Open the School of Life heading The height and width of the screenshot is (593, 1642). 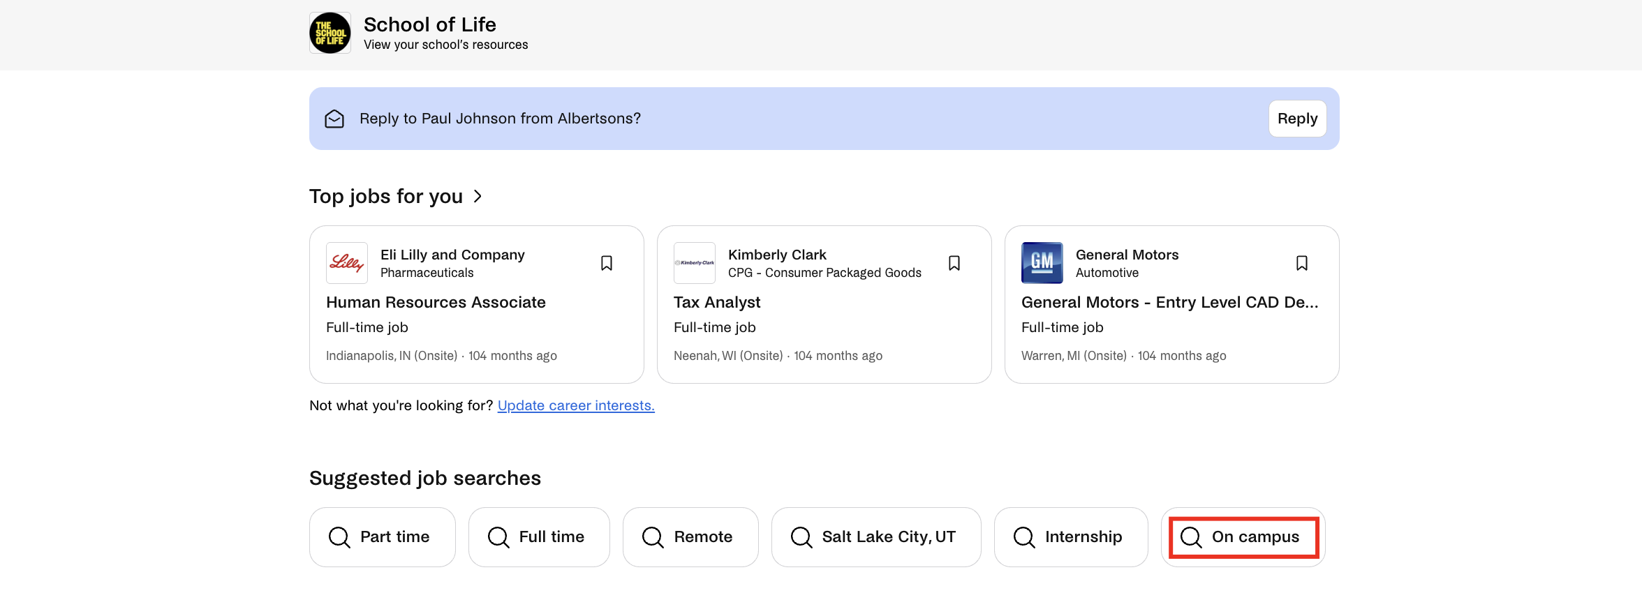[430, 24]
